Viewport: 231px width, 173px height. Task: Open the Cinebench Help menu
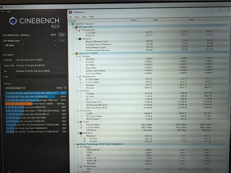click(x=9, y=12)
